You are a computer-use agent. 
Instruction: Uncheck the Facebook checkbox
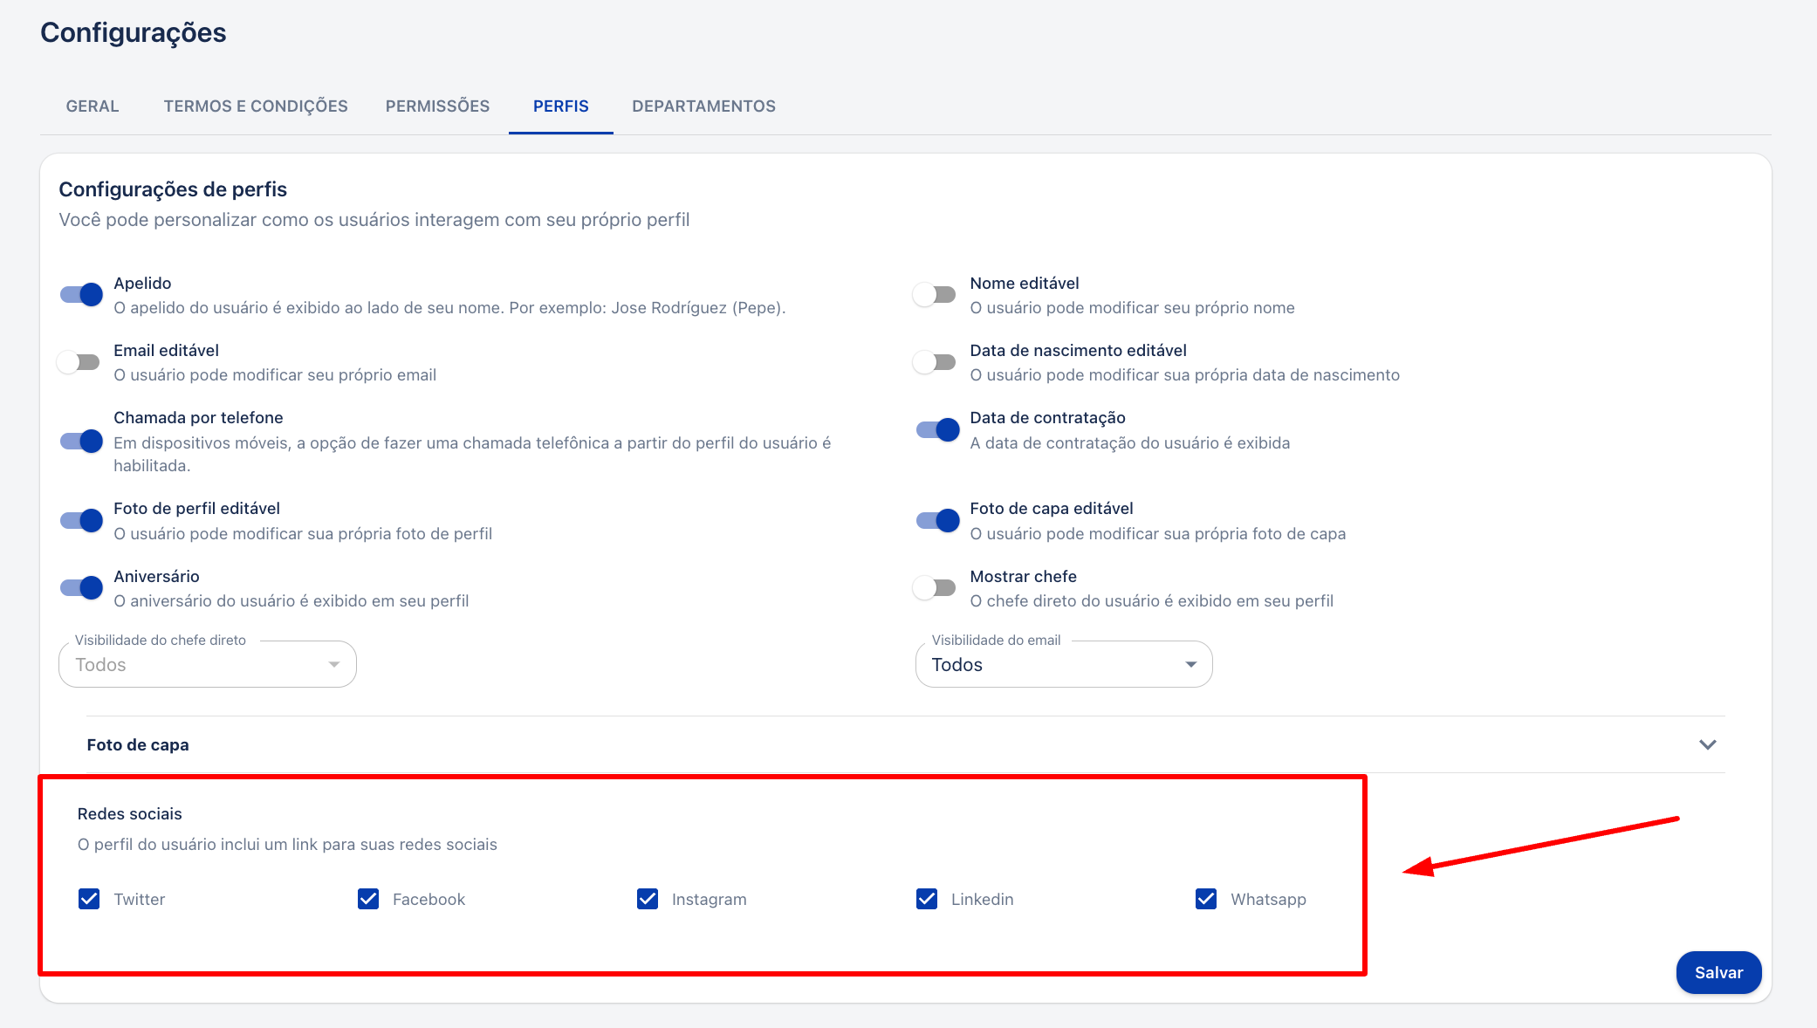(x=368, y=899)
